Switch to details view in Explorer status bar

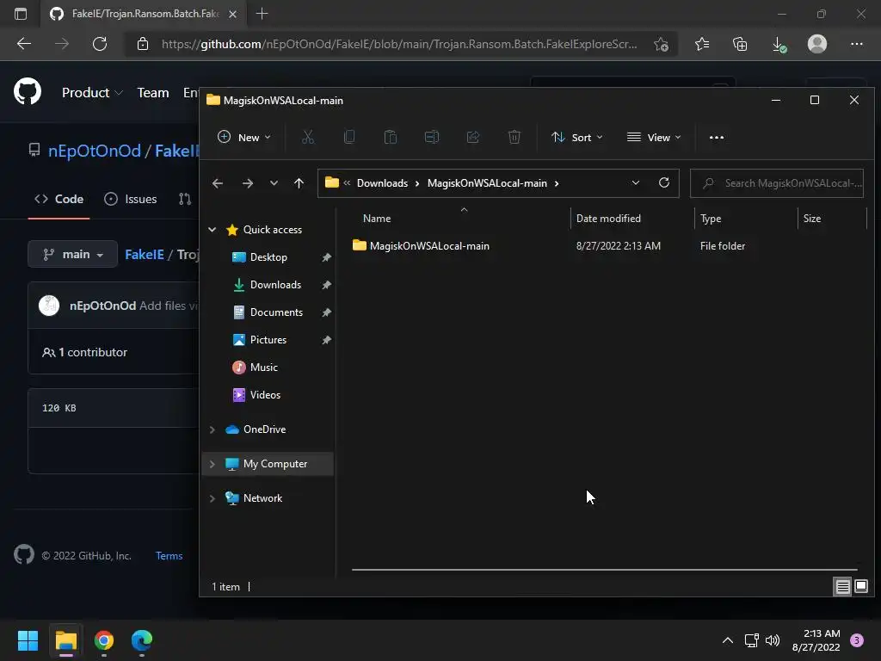[x=842, y=587]
